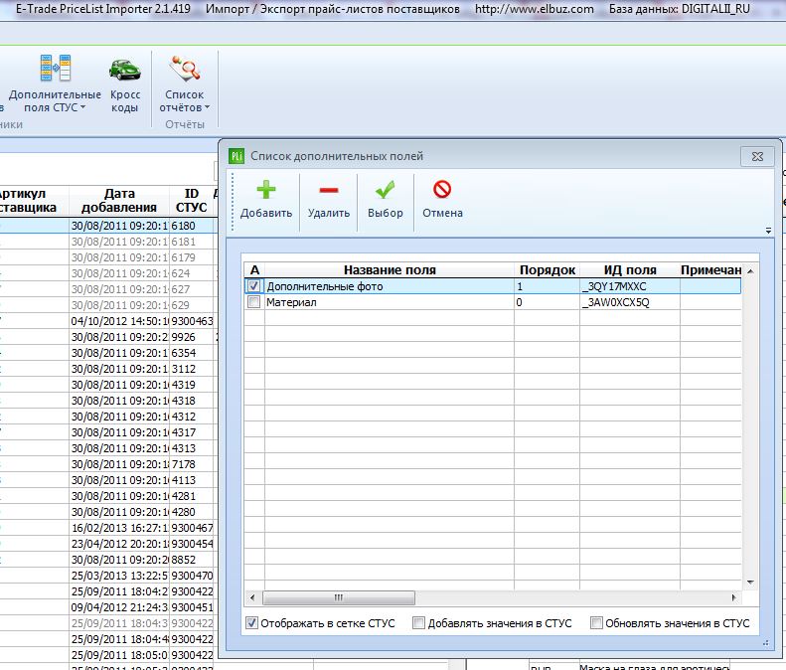Select main grid row with ID 9926

point(108,337)
